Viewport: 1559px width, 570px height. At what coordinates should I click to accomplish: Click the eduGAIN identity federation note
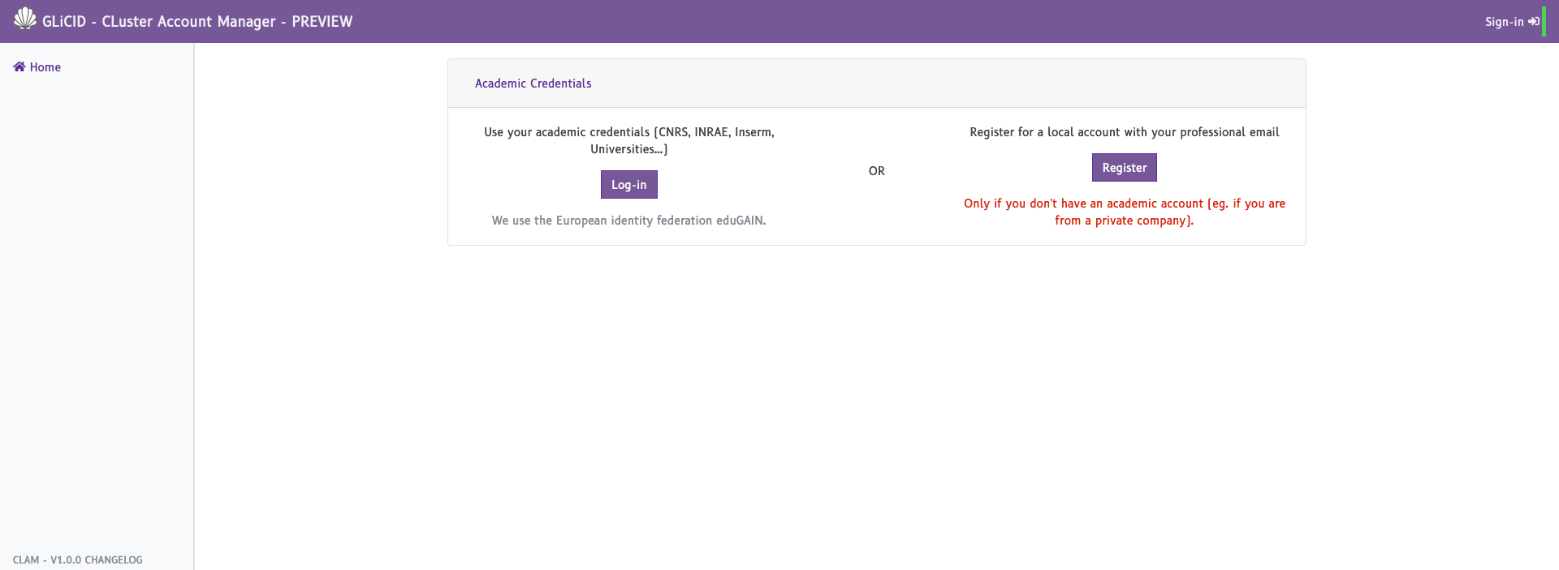point(628,221)
